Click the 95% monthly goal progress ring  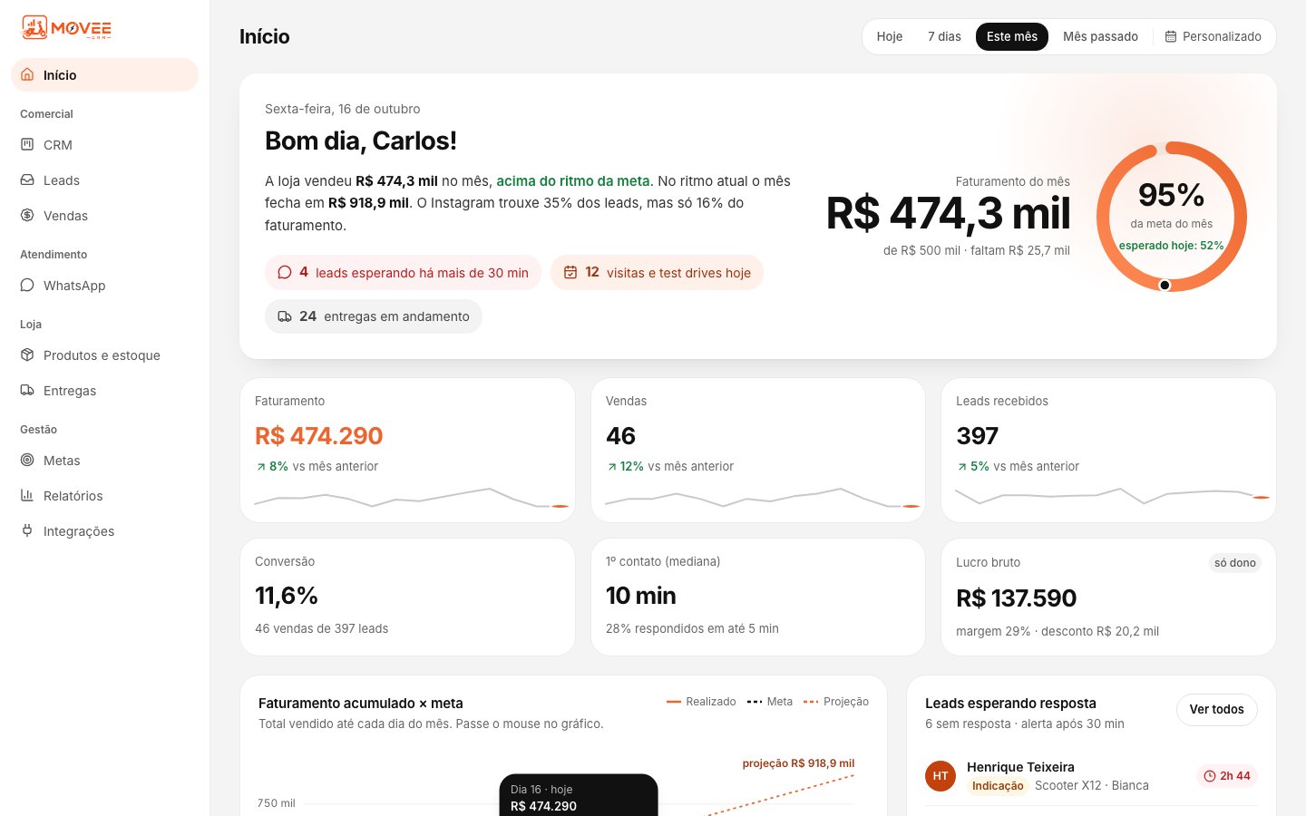(x=1172, y=217)
